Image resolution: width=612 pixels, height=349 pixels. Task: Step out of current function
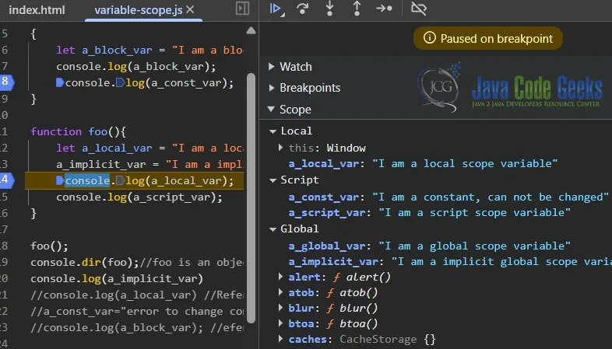point(357,9)
